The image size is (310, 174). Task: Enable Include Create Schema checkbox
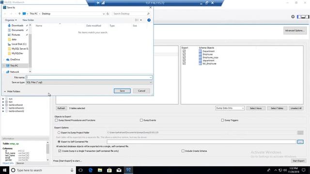183,151
